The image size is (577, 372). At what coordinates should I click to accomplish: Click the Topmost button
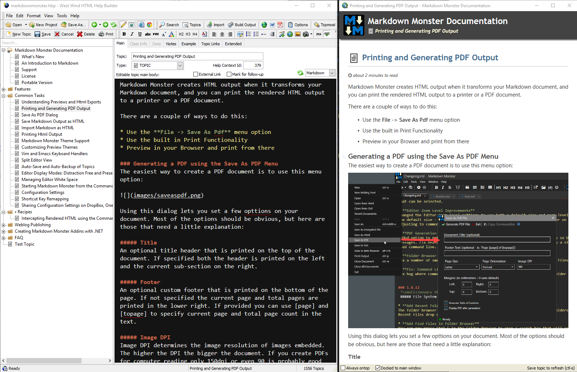pyautogui.click(x=325, y=25)
